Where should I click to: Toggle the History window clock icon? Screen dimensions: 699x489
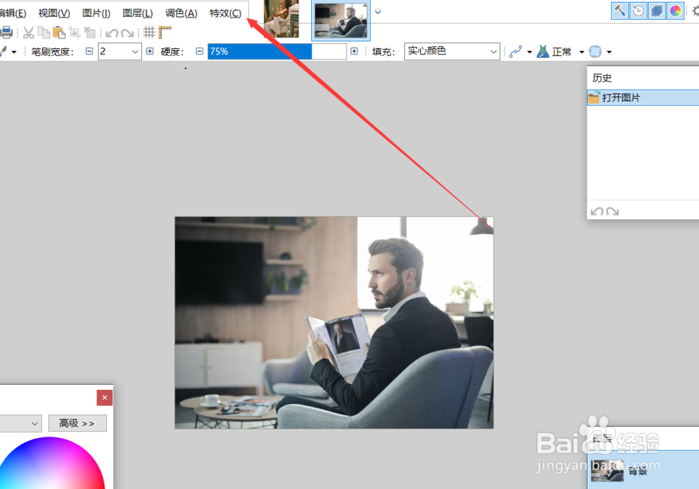(x=638, y=10)
